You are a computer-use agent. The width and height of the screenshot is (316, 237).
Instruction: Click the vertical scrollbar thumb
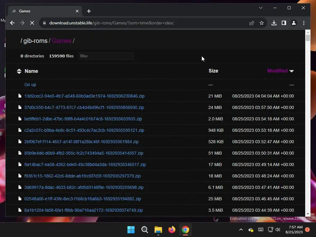pyautogui.click(x=308, y=38)
